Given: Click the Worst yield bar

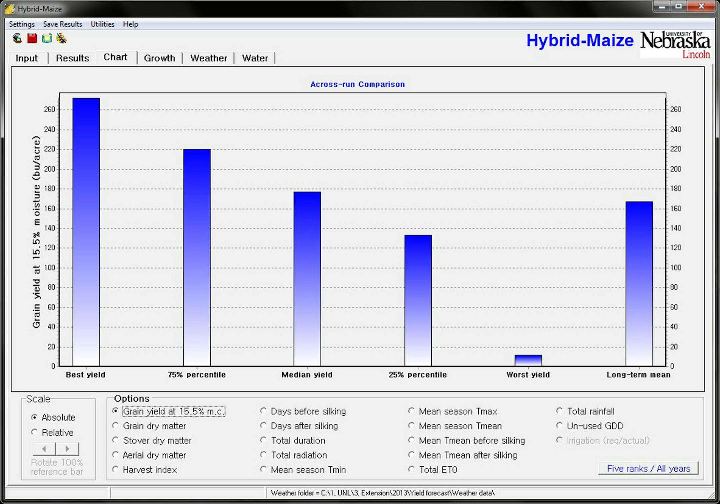Looking at the screenshot, I should click(x=528, y=360).
